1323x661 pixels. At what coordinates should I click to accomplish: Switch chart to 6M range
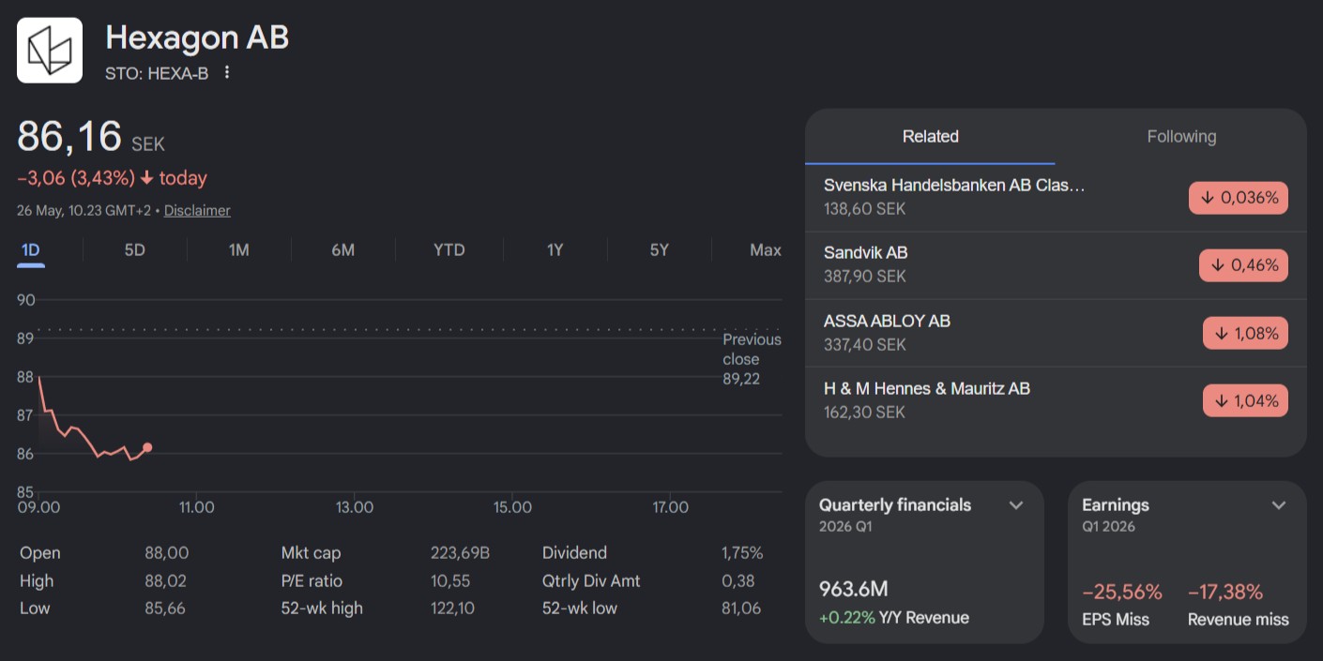tap(343, 250)
